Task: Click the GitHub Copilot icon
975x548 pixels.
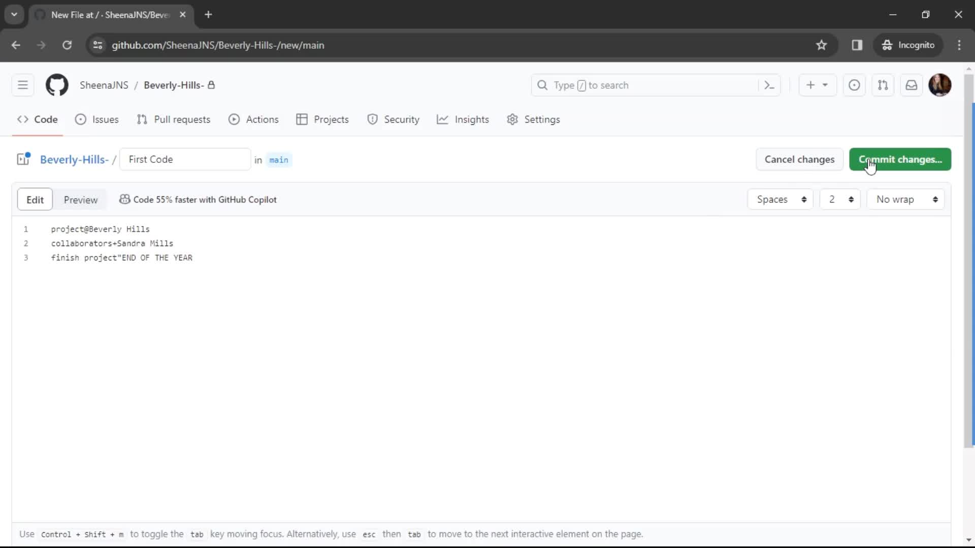Action: pos(124,199)
